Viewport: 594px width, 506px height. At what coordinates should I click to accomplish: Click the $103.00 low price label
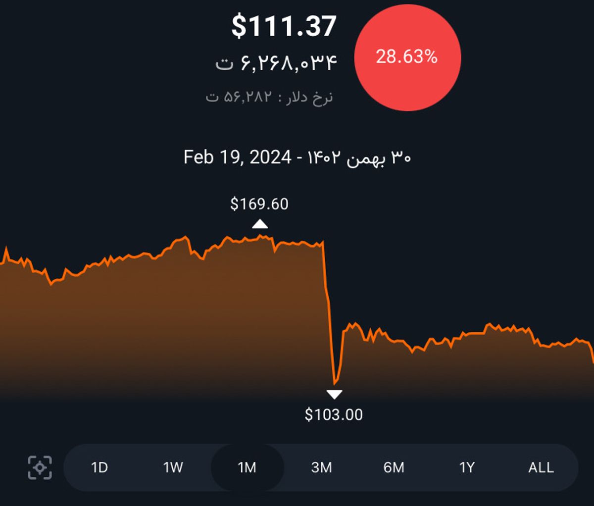point(334,414)
